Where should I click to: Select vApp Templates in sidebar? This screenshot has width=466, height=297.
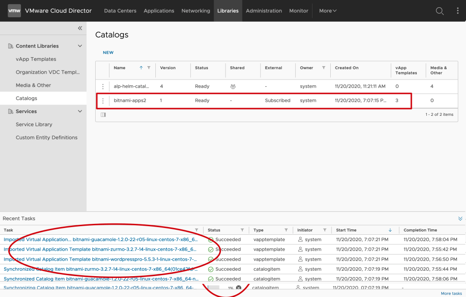(36, 59)
